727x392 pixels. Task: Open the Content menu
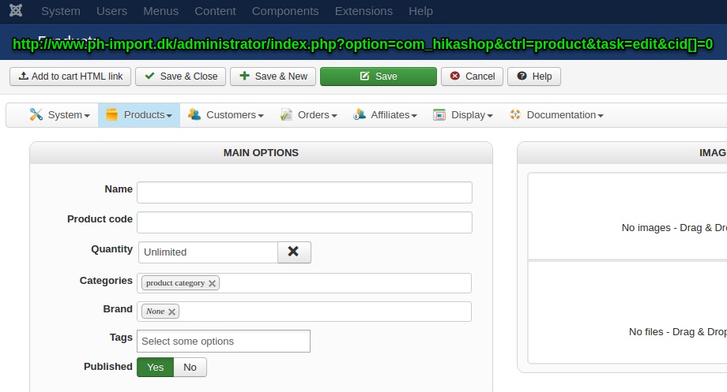(215, 11)
